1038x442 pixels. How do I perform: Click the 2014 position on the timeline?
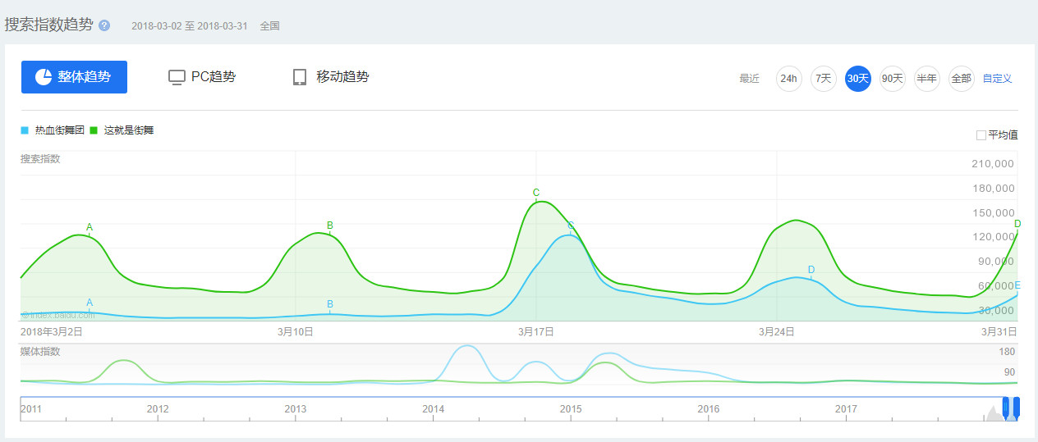tap(434, 408)
